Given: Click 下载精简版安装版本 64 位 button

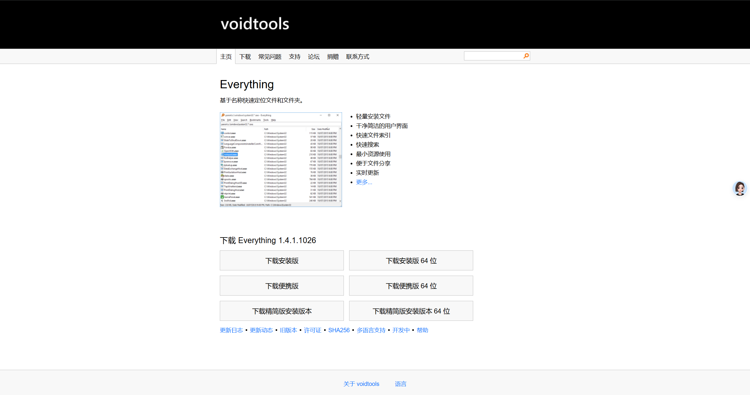Looking at the screenshot, I should (x=411, y=311).
